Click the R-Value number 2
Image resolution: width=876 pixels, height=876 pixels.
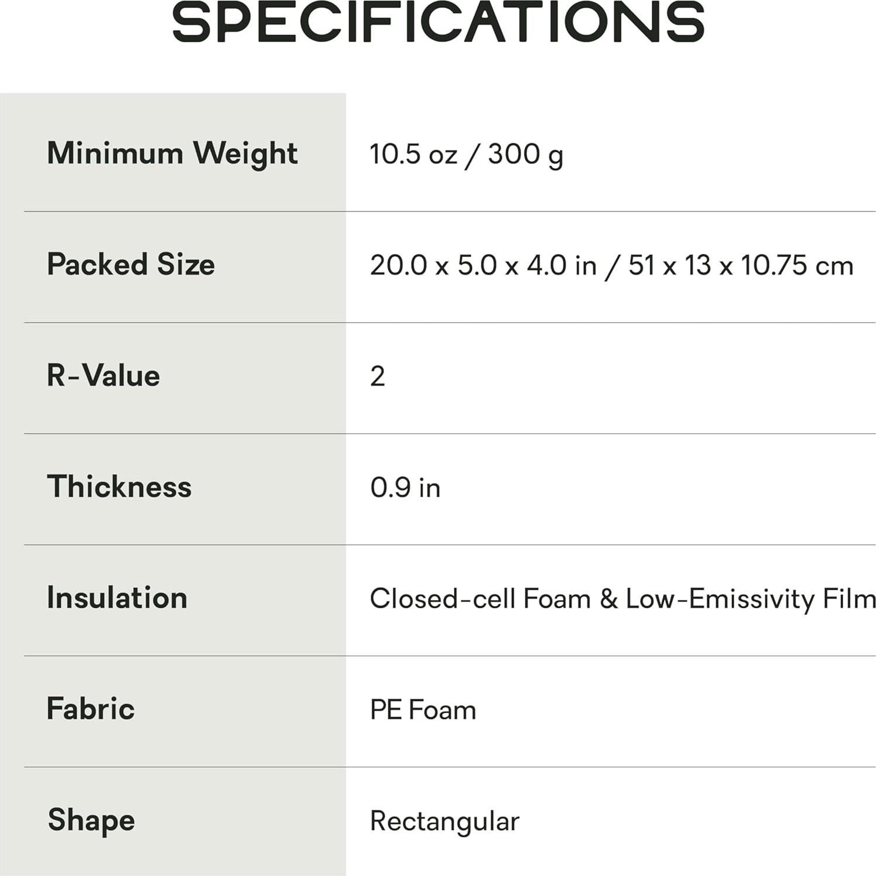click(x=378, y=377)
